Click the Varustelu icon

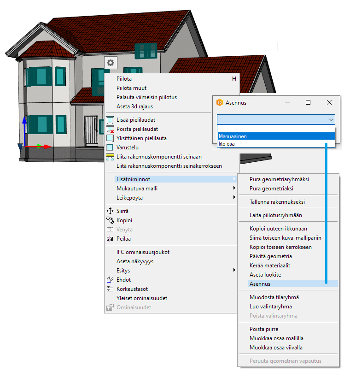point(110,148)
